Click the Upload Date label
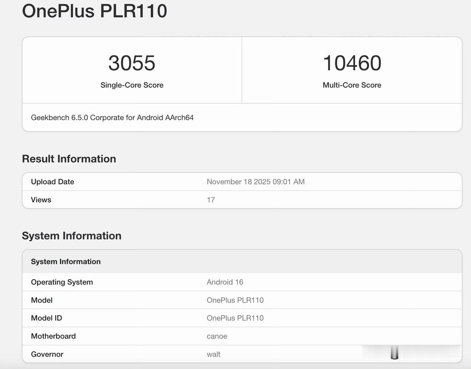Image resolution: width=471 pixels, height=369 pixels. pyautogui.click(x=53, y=182)
